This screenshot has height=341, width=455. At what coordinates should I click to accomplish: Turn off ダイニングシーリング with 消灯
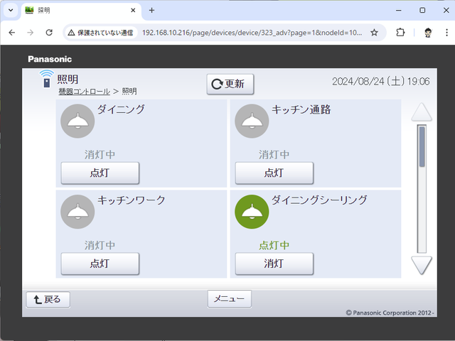tap(274, 264)
